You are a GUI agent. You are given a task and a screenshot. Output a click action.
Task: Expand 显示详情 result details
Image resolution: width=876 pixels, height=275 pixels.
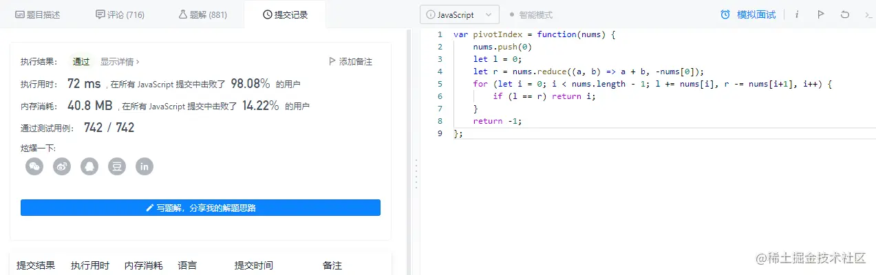tap(120, 61)
